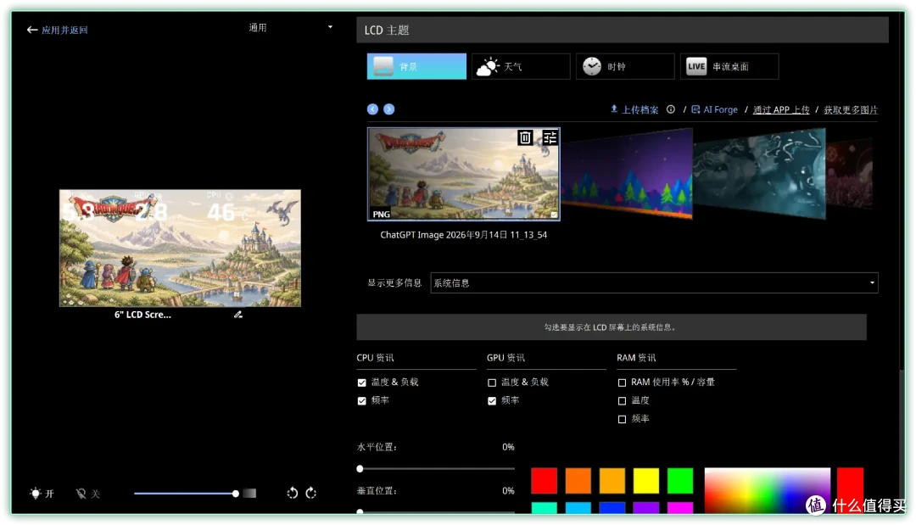Toggle GPU 温度 & 负载 checkbox
This screenshot has width=916, height=525.
(x=492, y=383)
